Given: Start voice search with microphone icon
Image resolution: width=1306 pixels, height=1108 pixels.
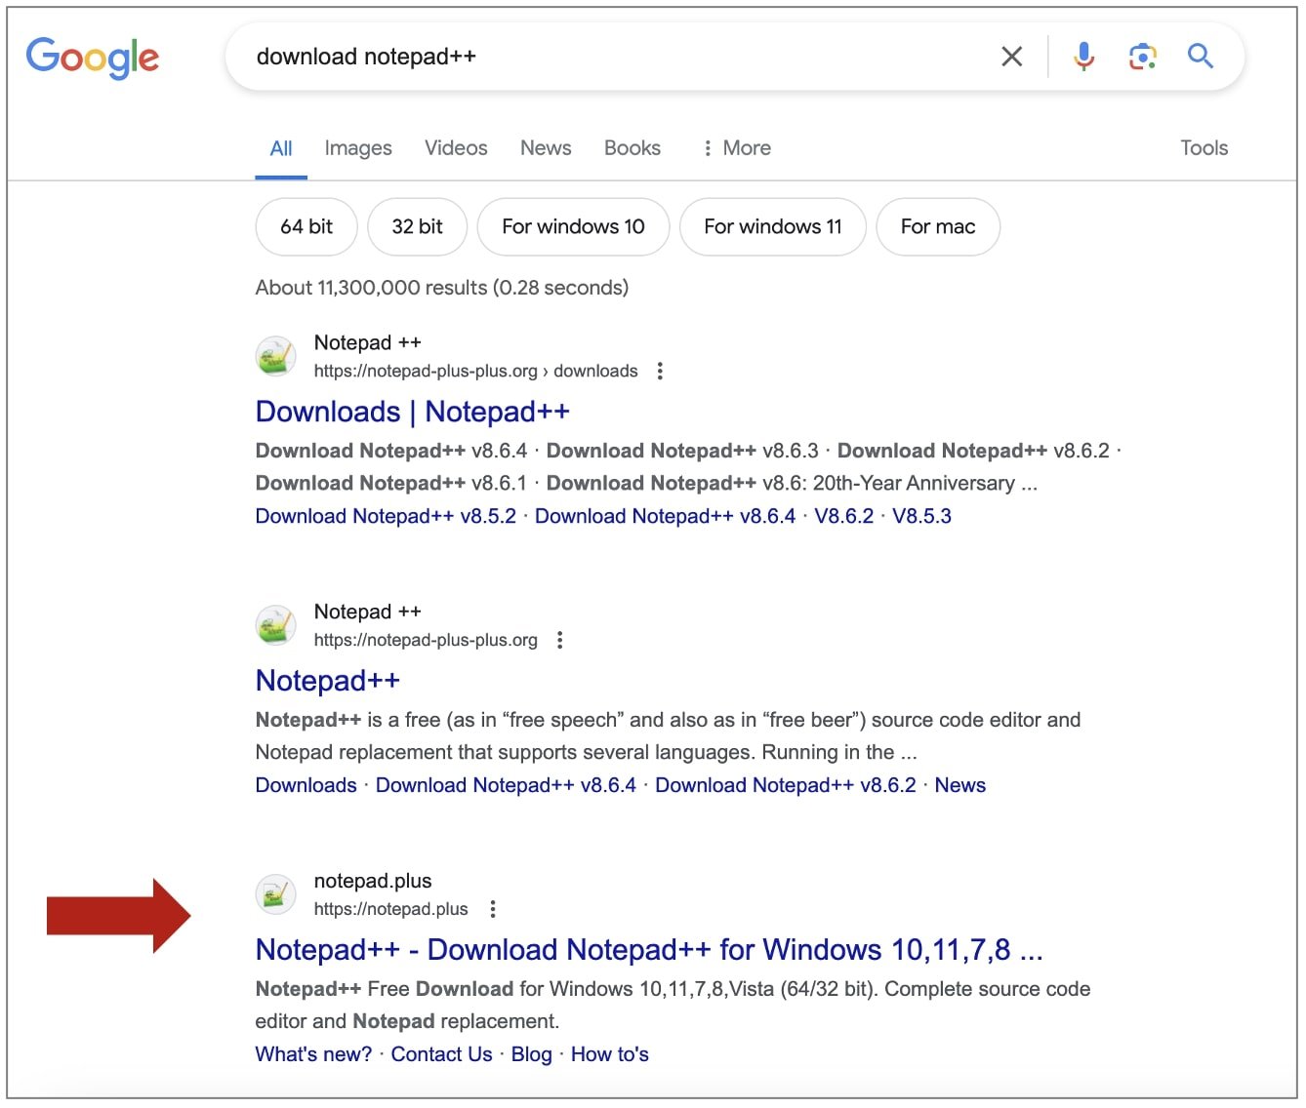Looking at the screenshot, I should (1083, 57).
